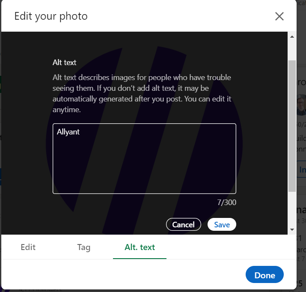Image resolution: width=306 pixels, height=292 pixels.
Task: Select the Alt. text tab
Action: [x=140, y=247]
